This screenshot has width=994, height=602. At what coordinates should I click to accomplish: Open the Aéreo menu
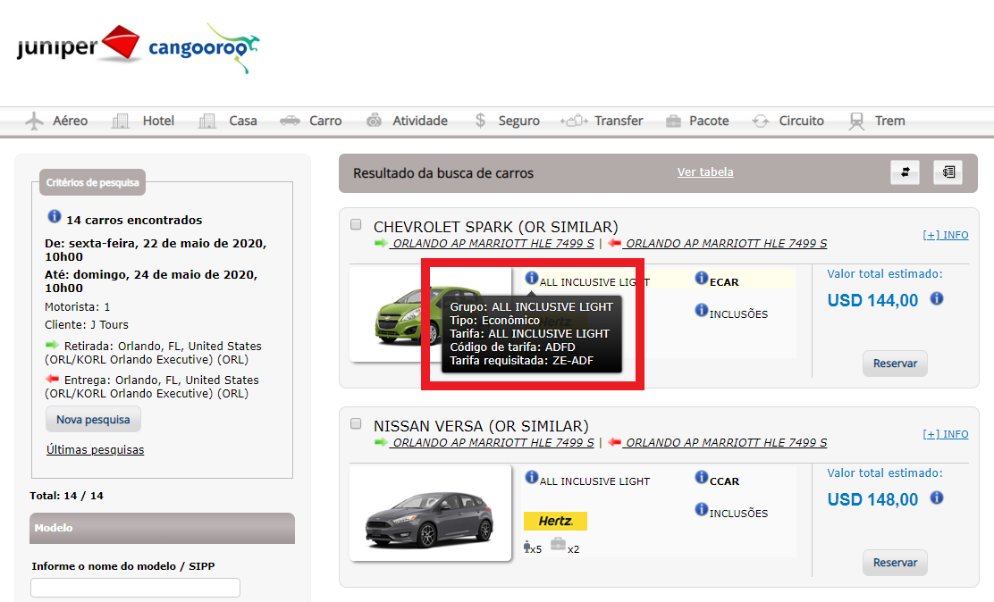click(x=56, y=121)
